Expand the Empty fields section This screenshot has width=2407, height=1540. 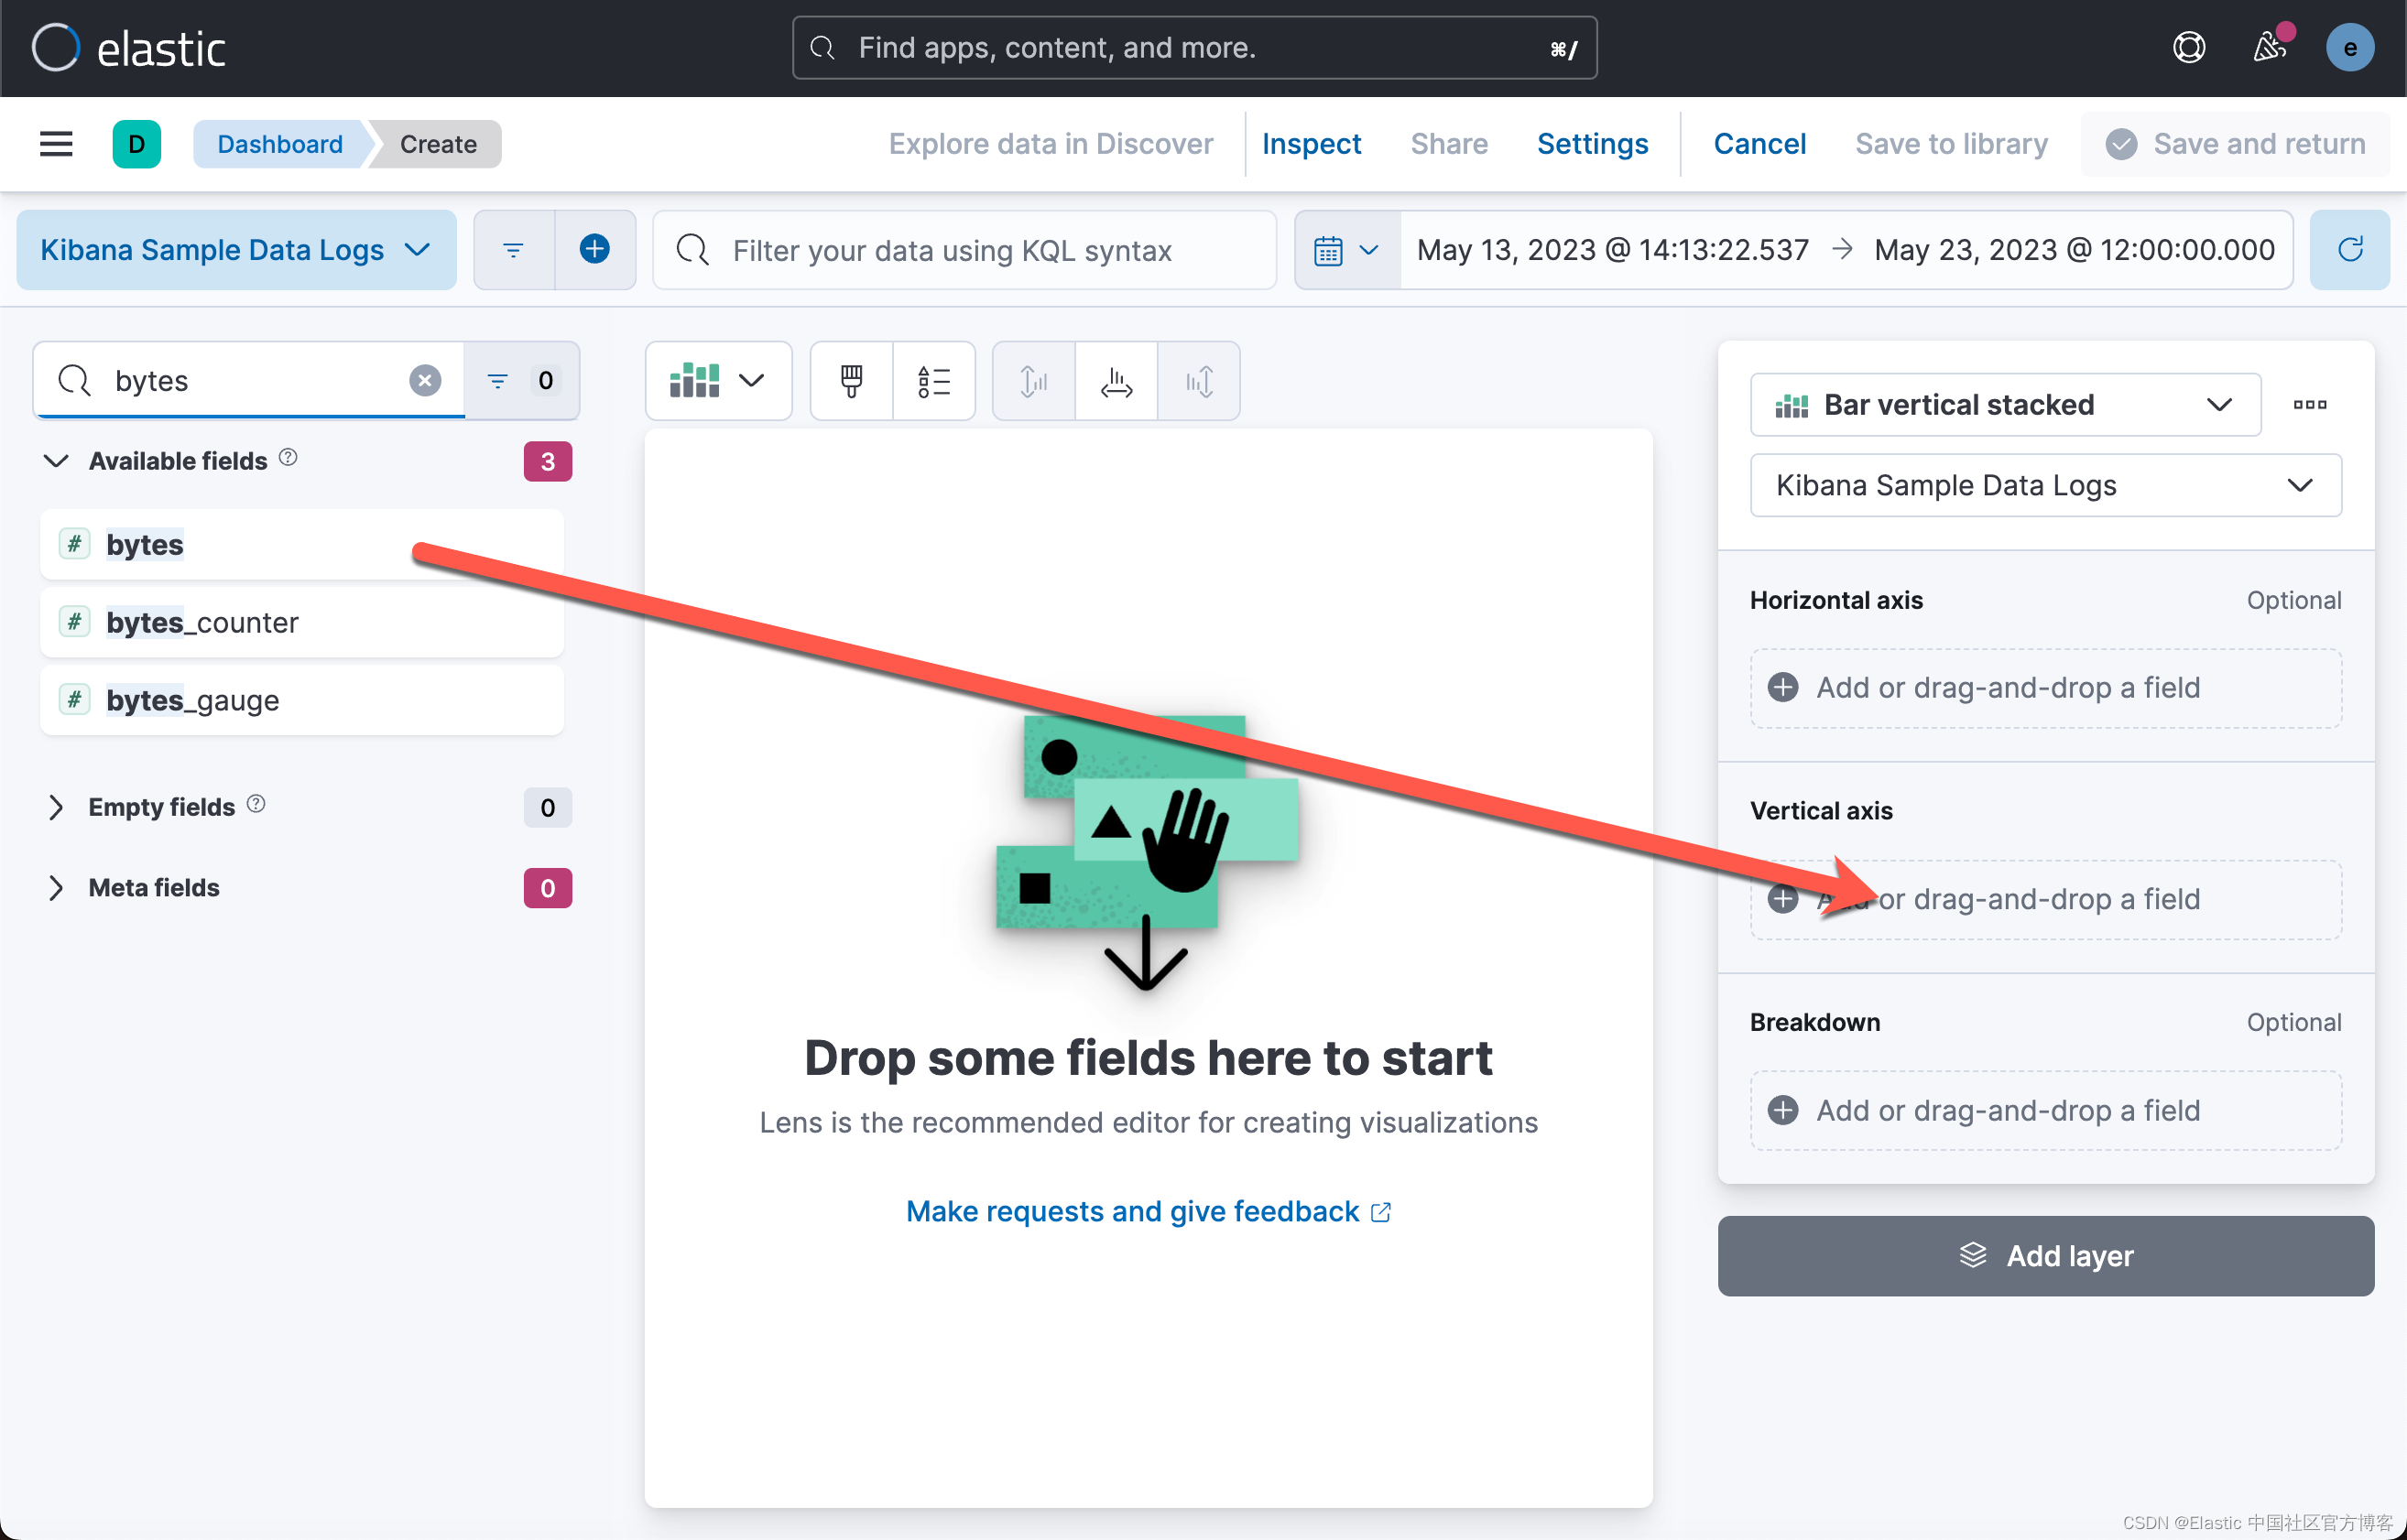pyautogui.click(x=57, y=807)
